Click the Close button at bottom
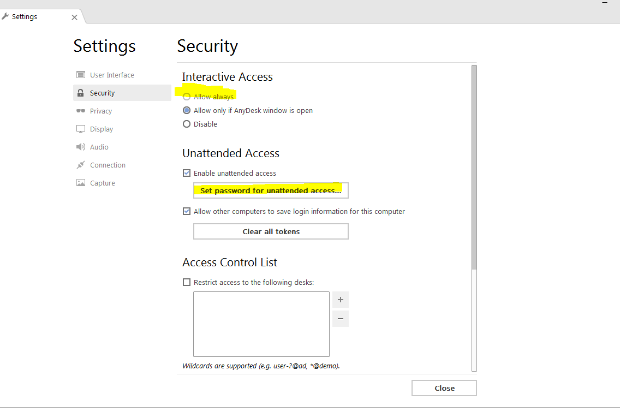The height and width of the screenshot is (412, 620). [x=444, y=388]
